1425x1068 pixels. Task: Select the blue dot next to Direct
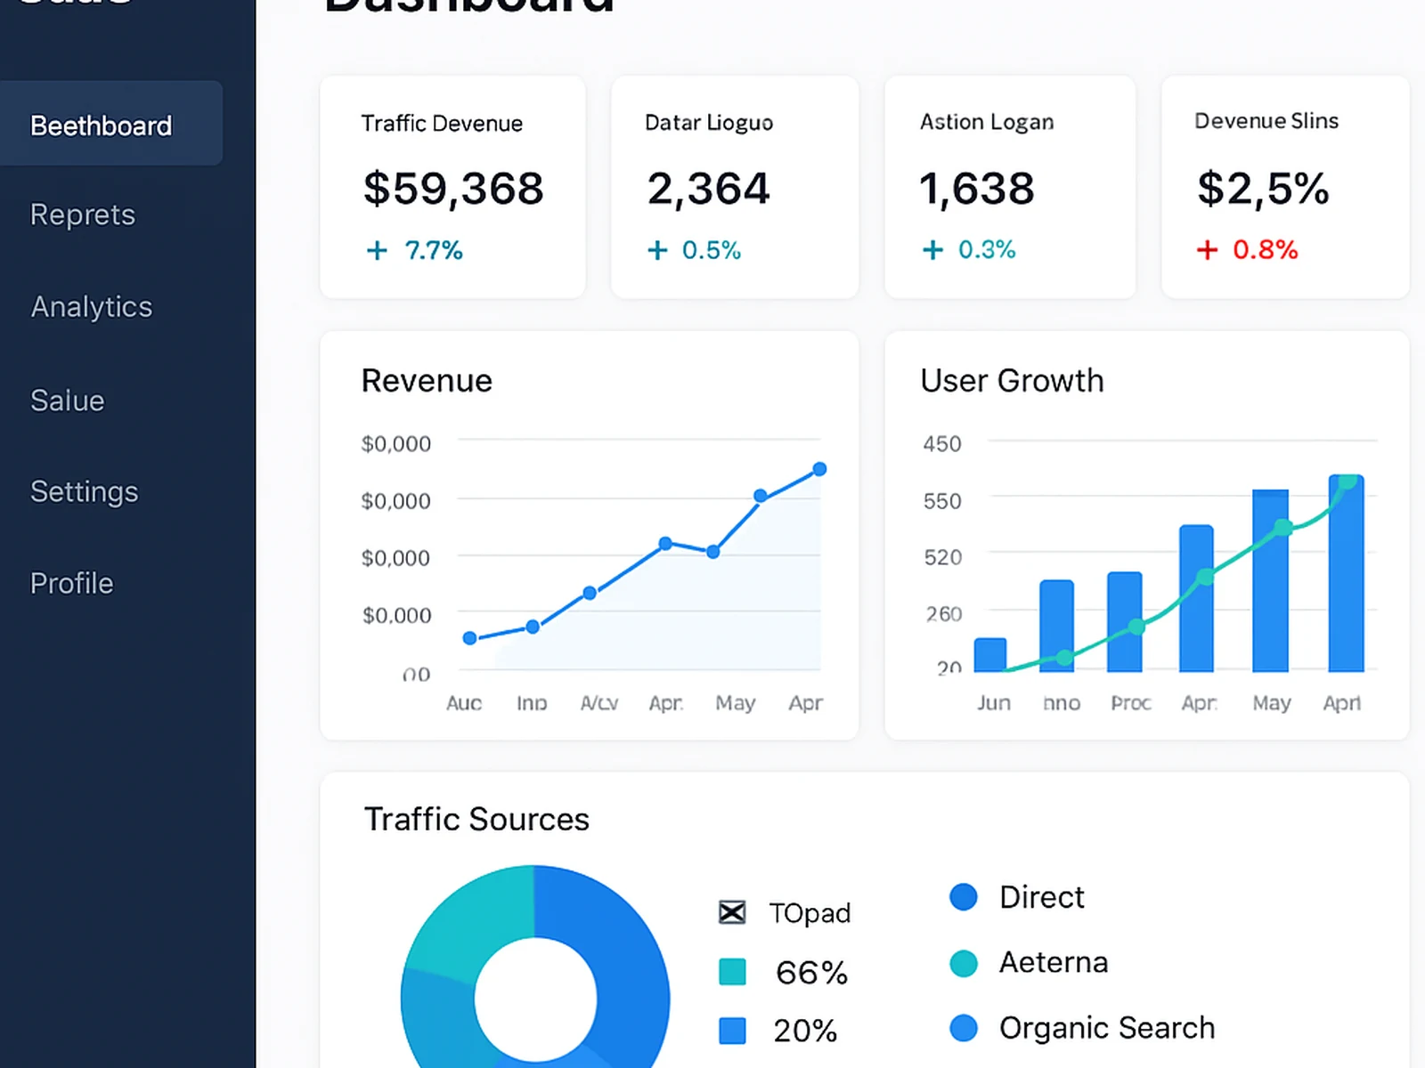pyautogui.click(x=964, y=897)
